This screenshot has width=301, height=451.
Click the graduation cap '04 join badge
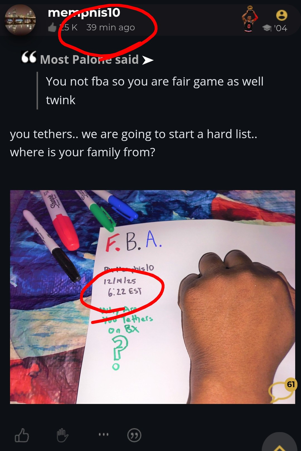coord(275,28)
